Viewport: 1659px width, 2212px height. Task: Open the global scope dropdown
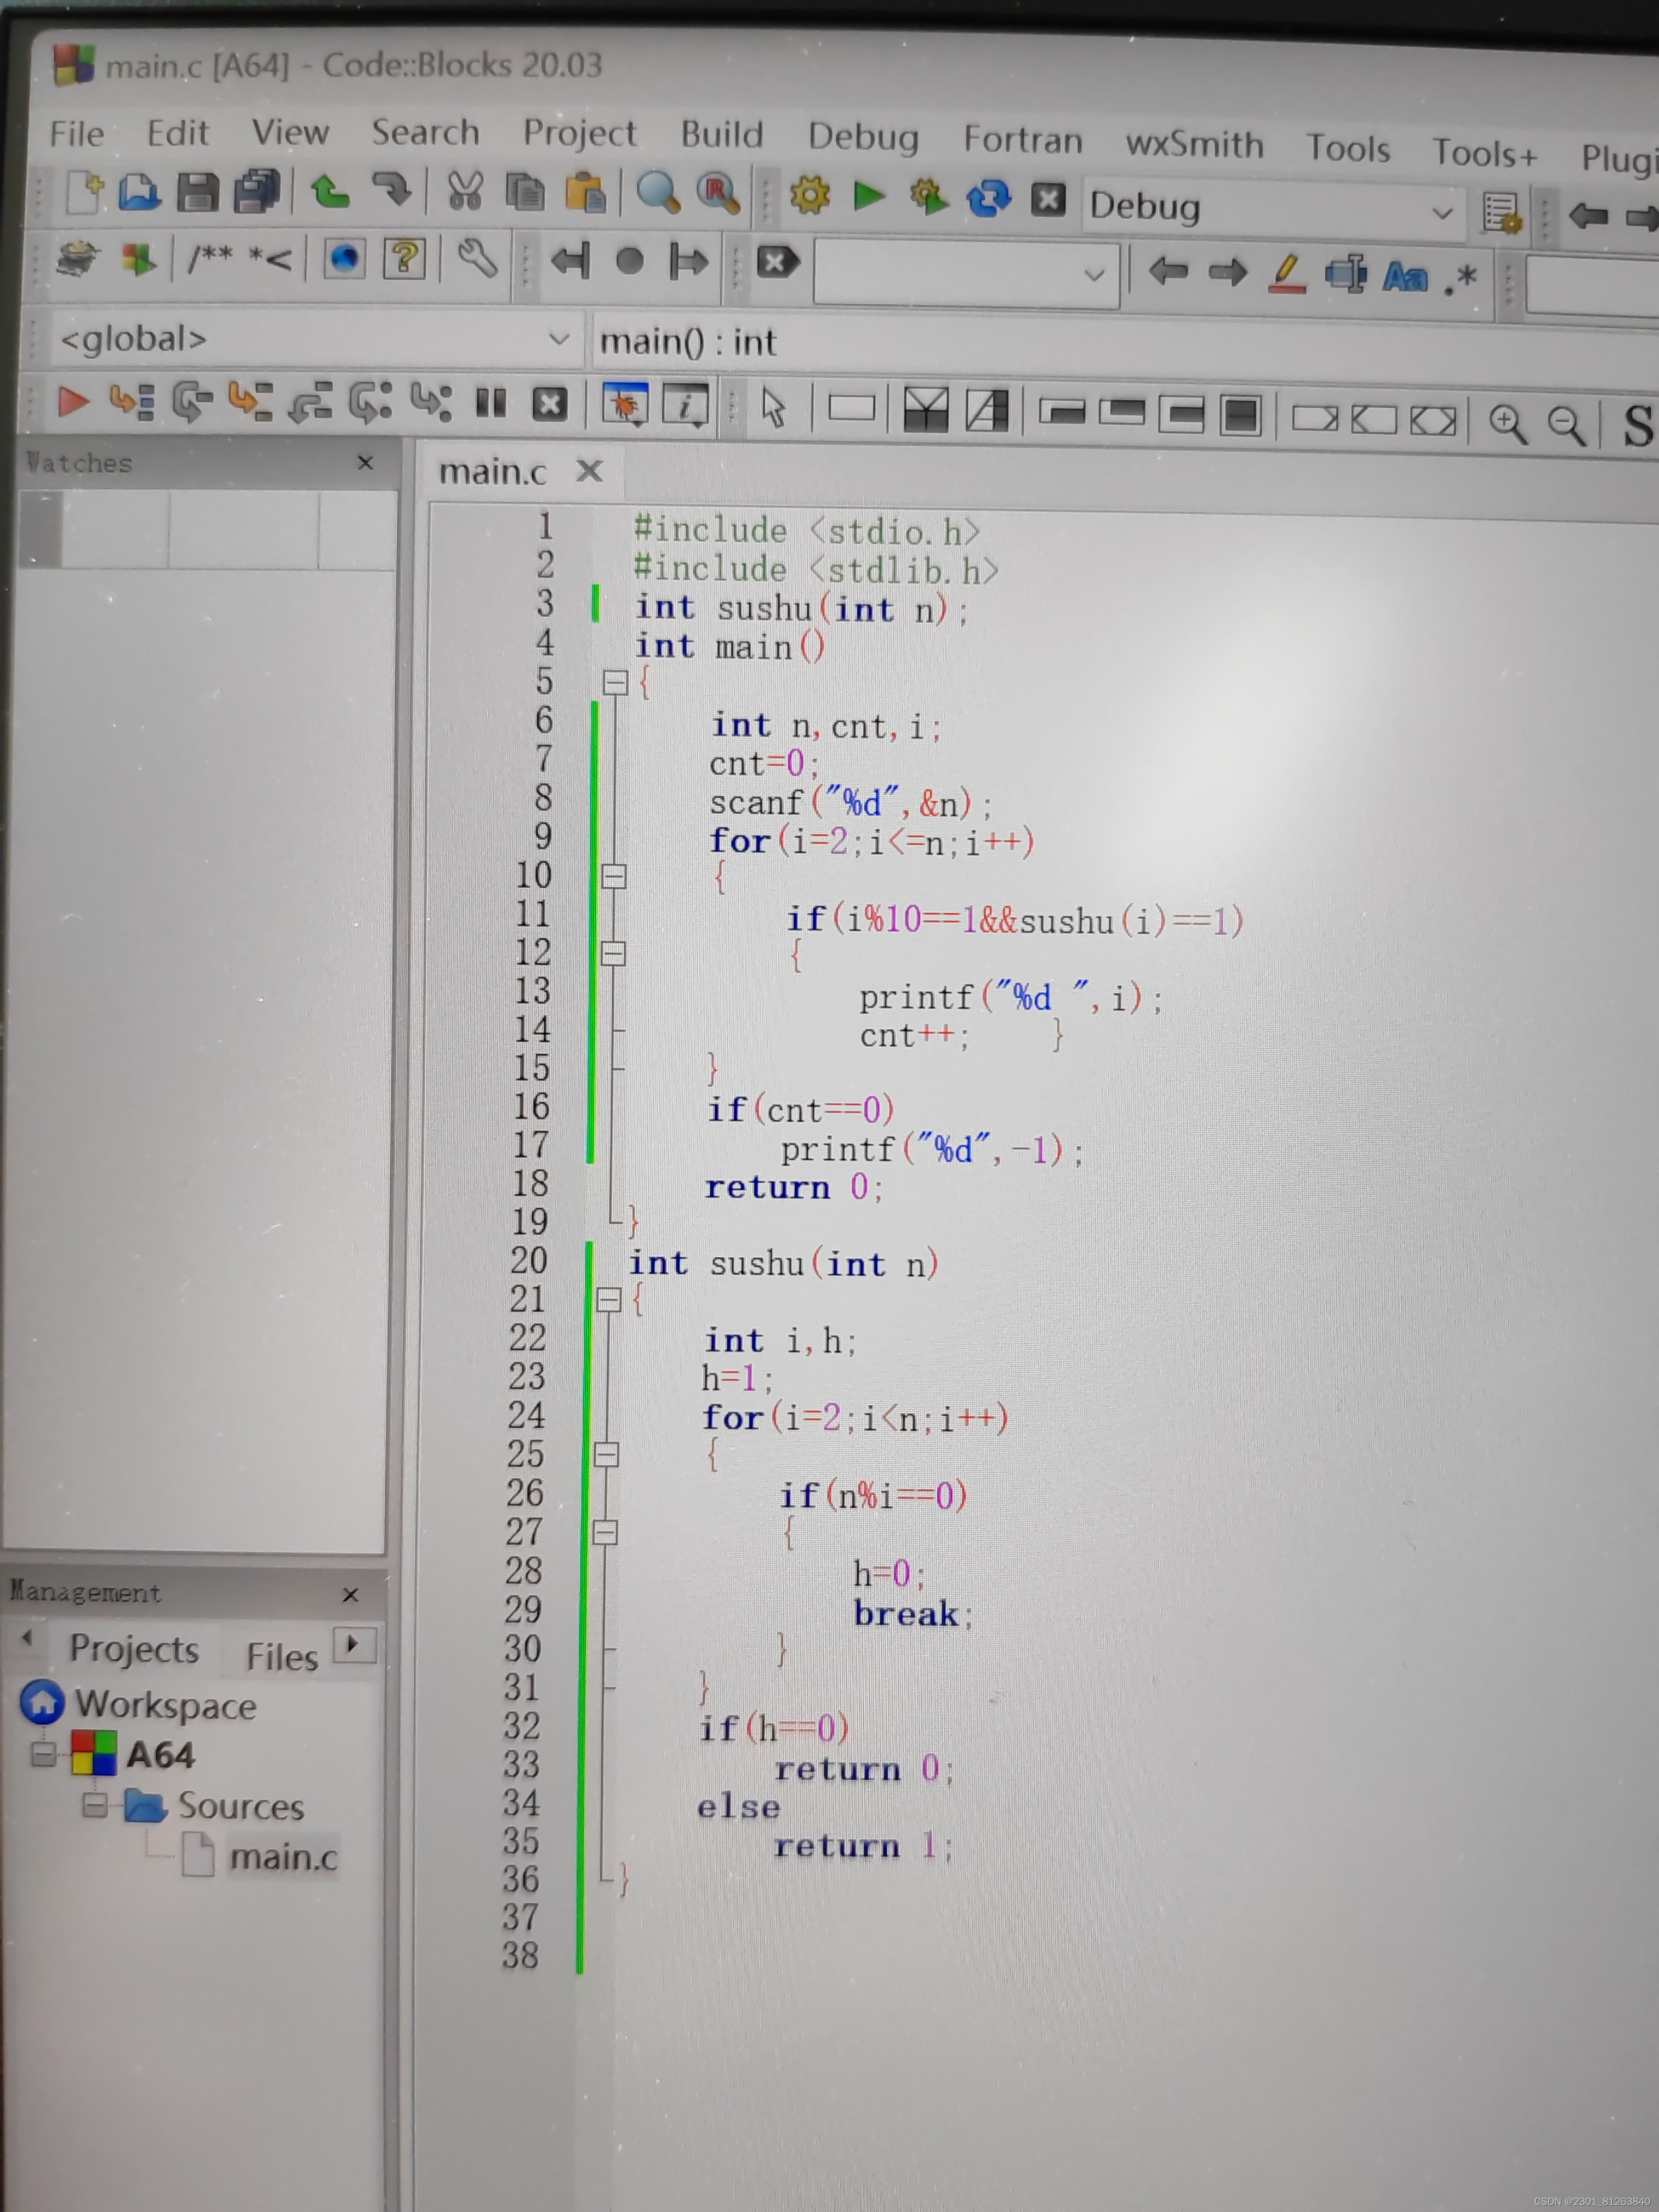(x=559, y=339)
